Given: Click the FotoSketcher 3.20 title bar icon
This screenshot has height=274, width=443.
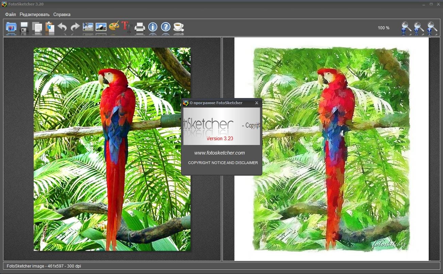Looking at the screenshot, I should (x=4, y=4).
